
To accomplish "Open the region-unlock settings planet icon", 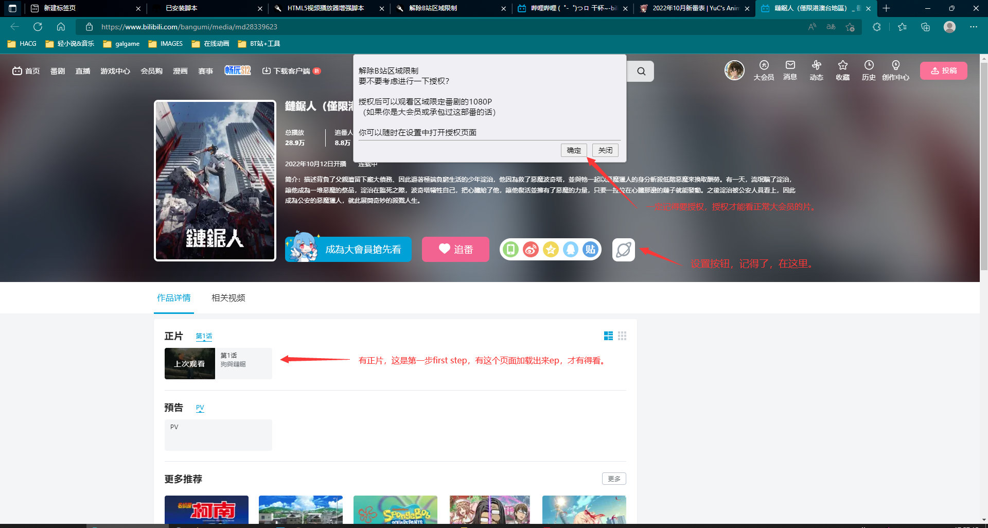I will (623, 250).
